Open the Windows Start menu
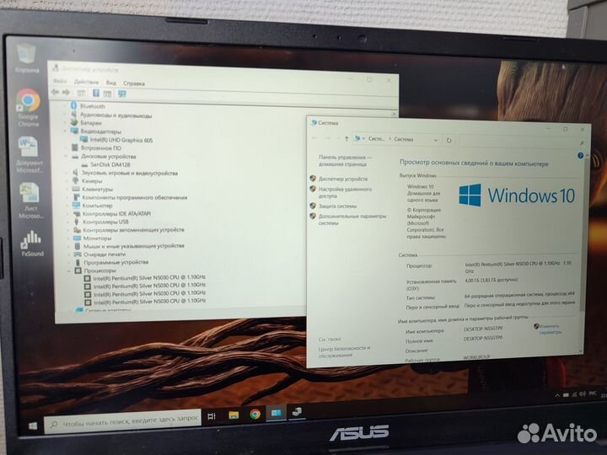 coord(33,426)
